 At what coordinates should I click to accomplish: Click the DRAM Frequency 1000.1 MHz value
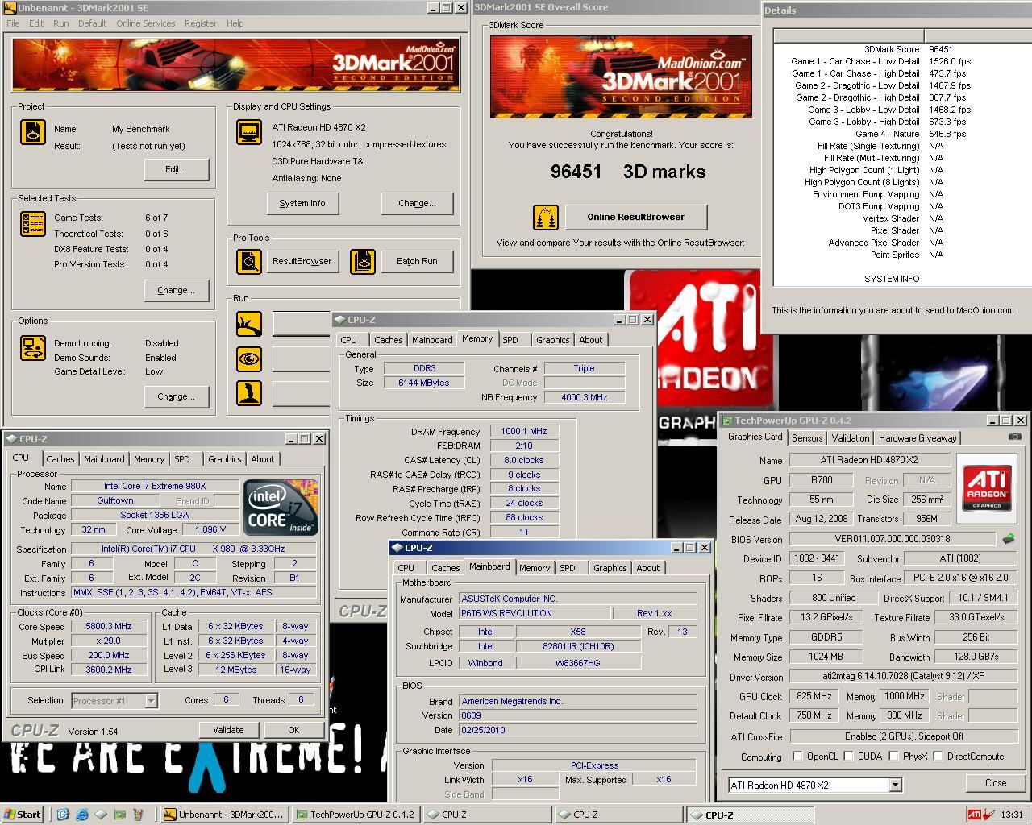point(524,431)
